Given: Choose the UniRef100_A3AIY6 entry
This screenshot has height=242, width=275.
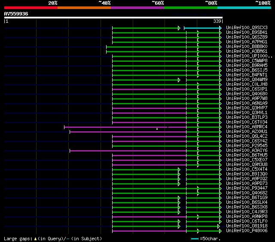Looking at the screenshot, I should pos(247,151).
